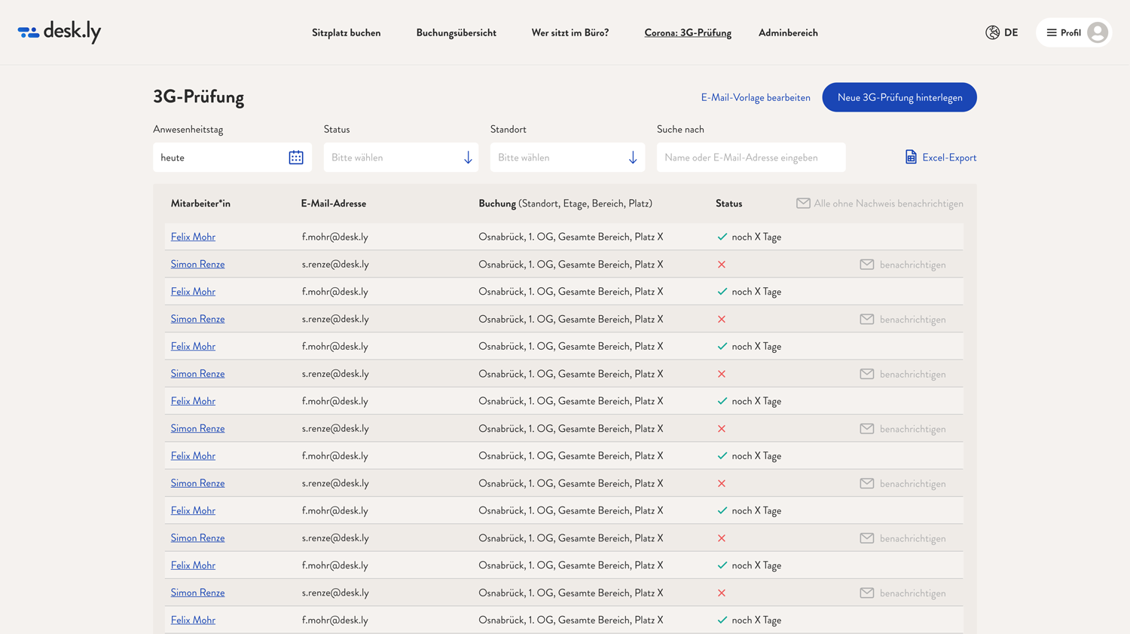Open the last Felix Mohr link
1130x634 pixels.
pyautogui.click(x=193, y=620)
